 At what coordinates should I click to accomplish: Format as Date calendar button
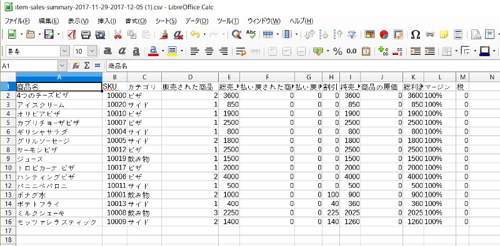point(366,51)
